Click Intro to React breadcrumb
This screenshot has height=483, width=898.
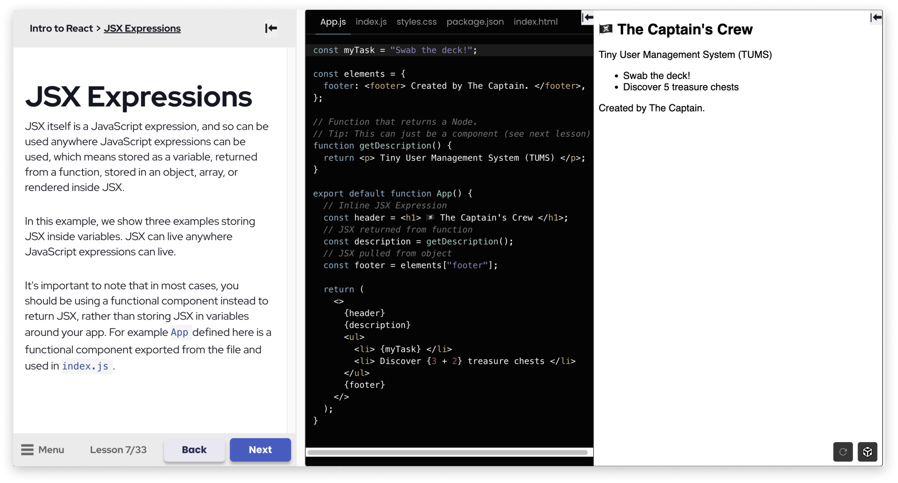pos(61,28)
